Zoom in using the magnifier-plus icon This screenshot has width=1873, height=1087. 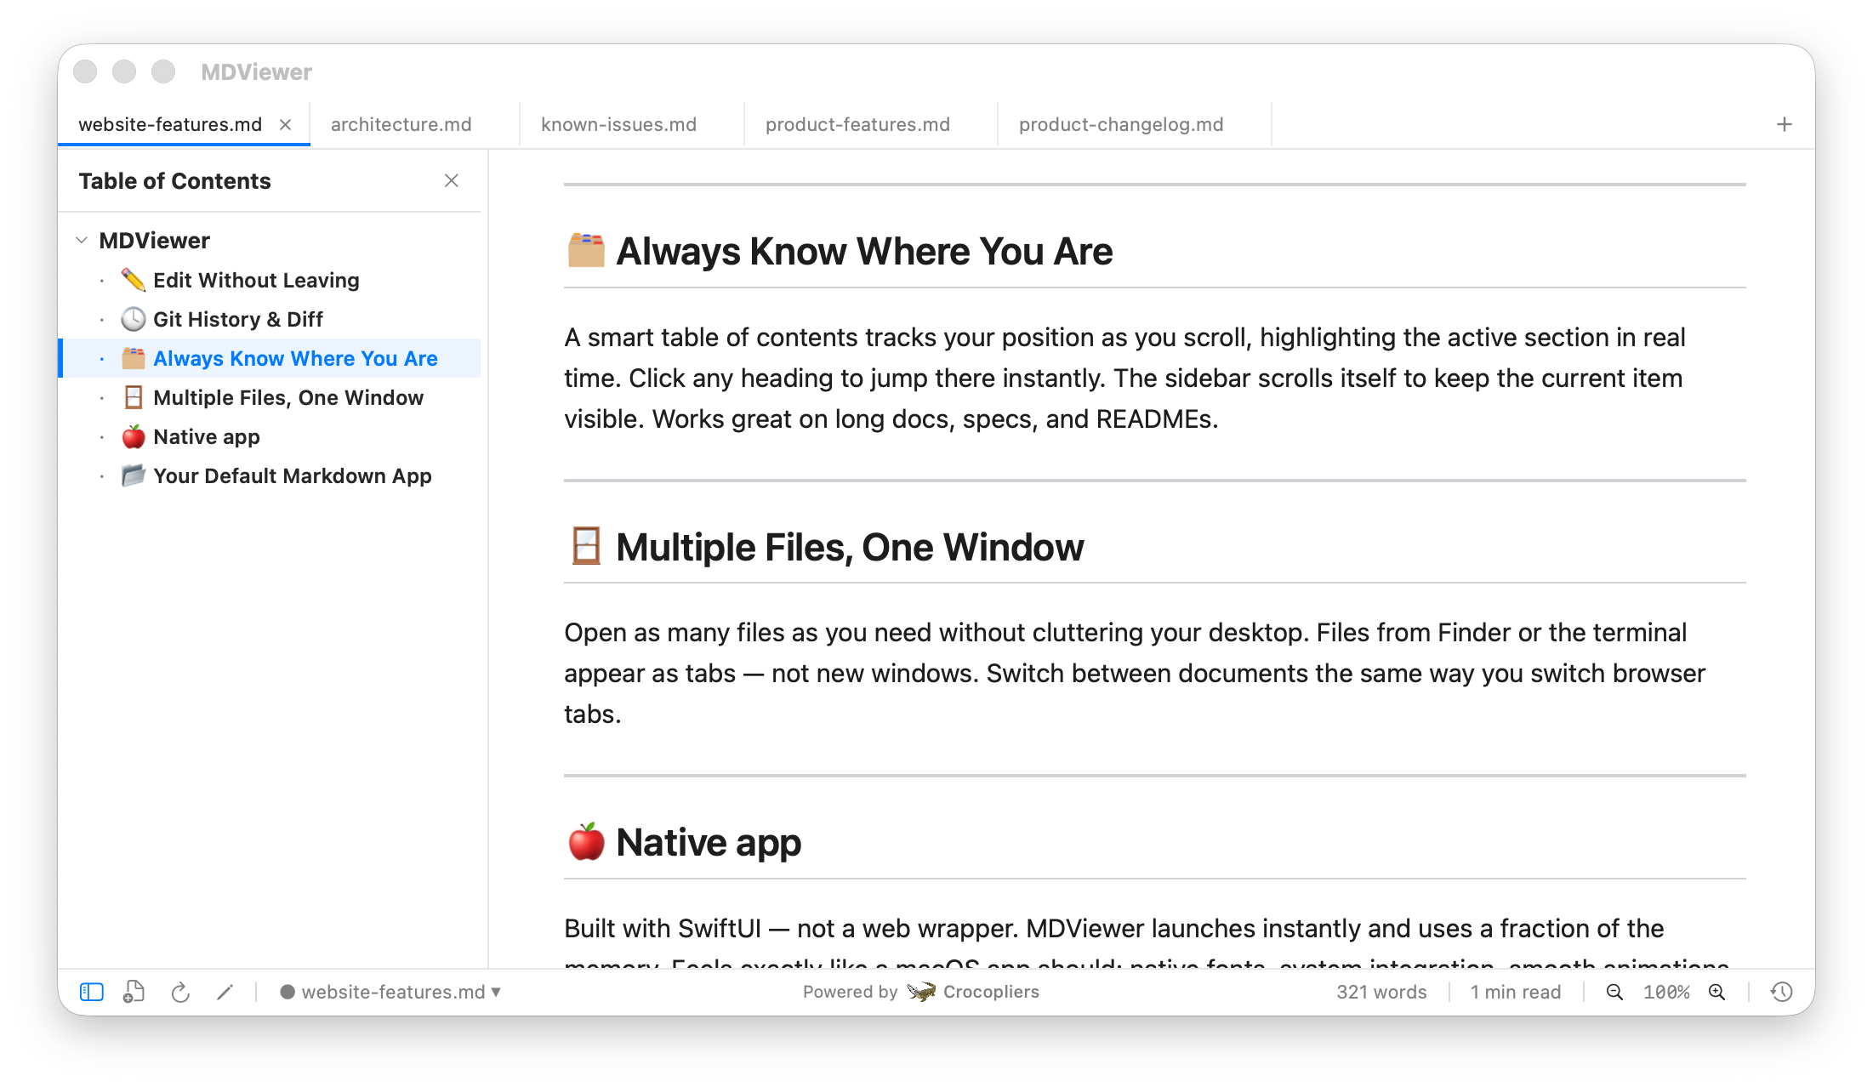[1716, 992]
